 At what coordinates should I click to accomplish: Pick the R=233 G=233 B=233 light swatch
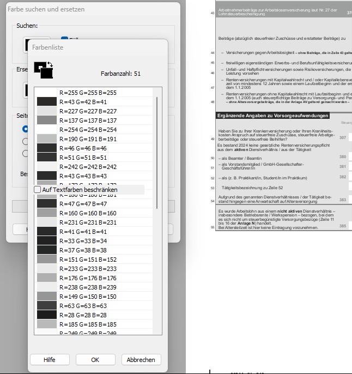coord(47,269)
